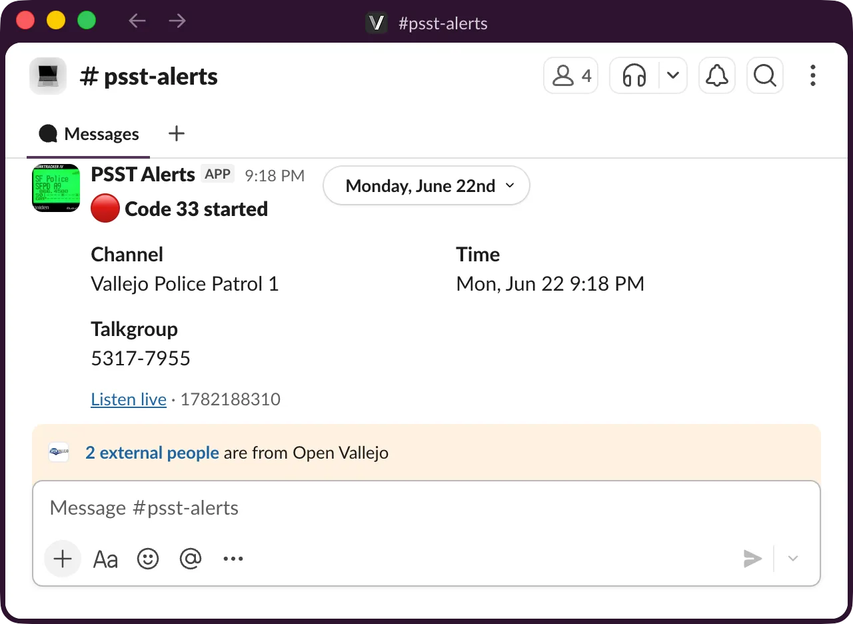
Task: Click the 9:18 PM message timestamp
Action: click(275, 175)
